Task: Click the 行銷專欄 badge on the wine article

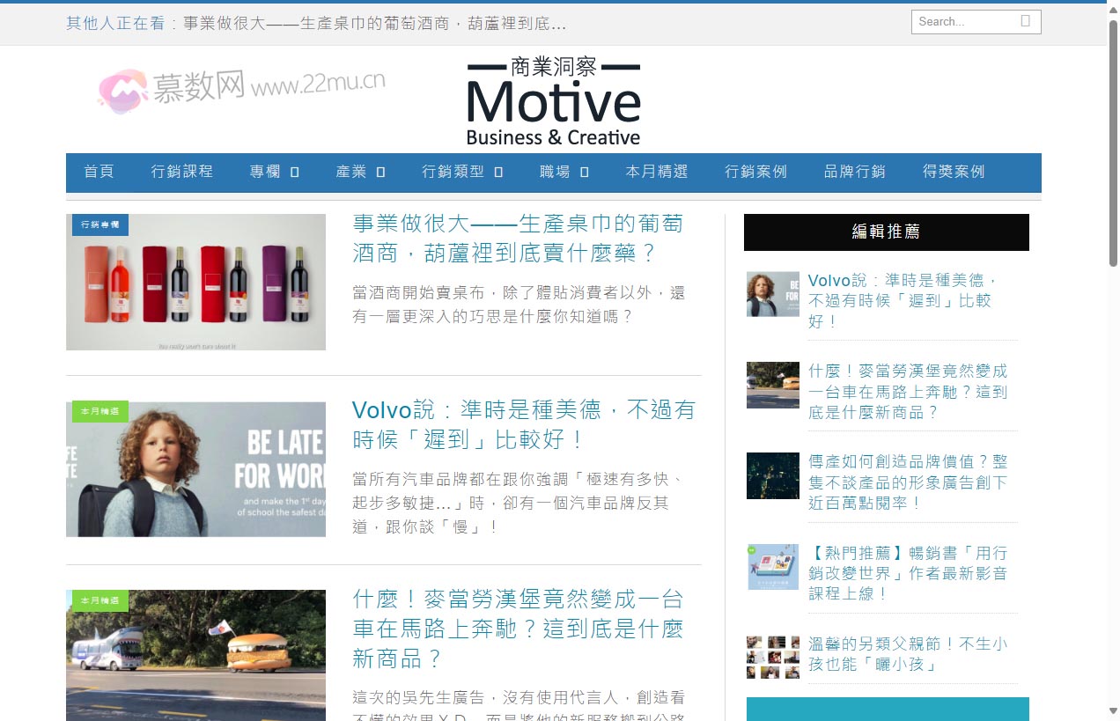Action: (x=99, y=225)
